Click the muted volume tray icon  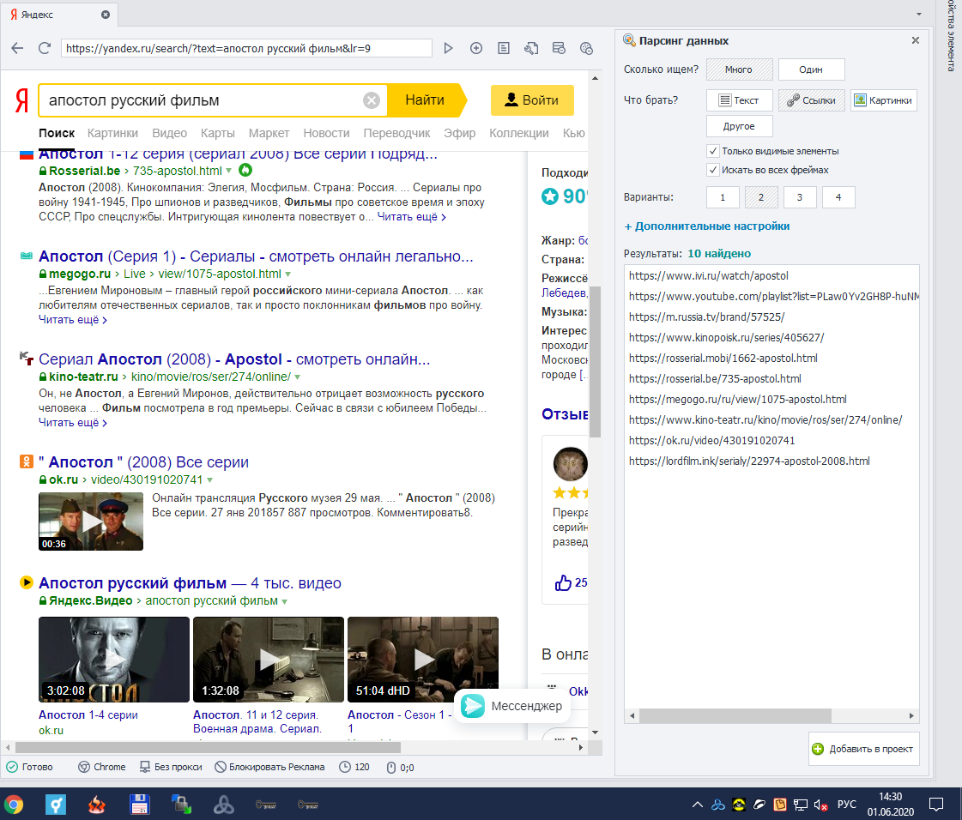pos(820,805)
